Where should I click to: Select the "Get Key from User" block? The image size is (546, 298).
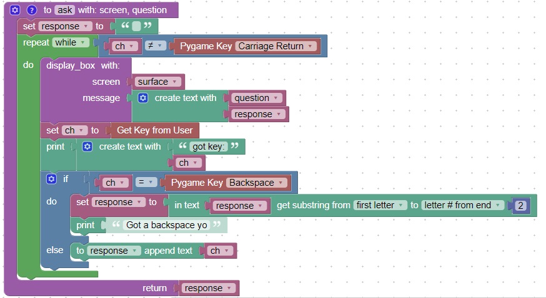click(x=152, y=130)
